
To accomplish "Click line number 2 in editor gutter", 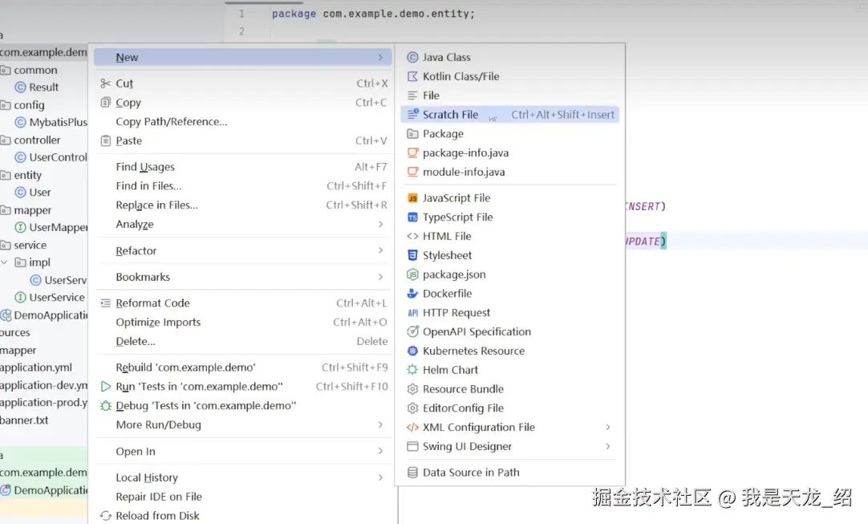I will [x=241, y=31].
